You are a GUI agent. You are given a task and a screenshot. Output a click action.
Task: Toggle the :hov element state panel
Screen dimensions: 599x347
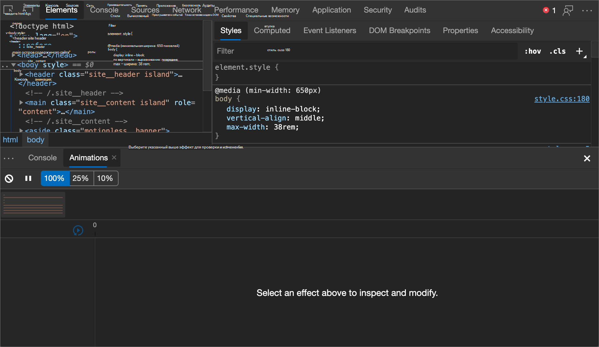[532, 51]
